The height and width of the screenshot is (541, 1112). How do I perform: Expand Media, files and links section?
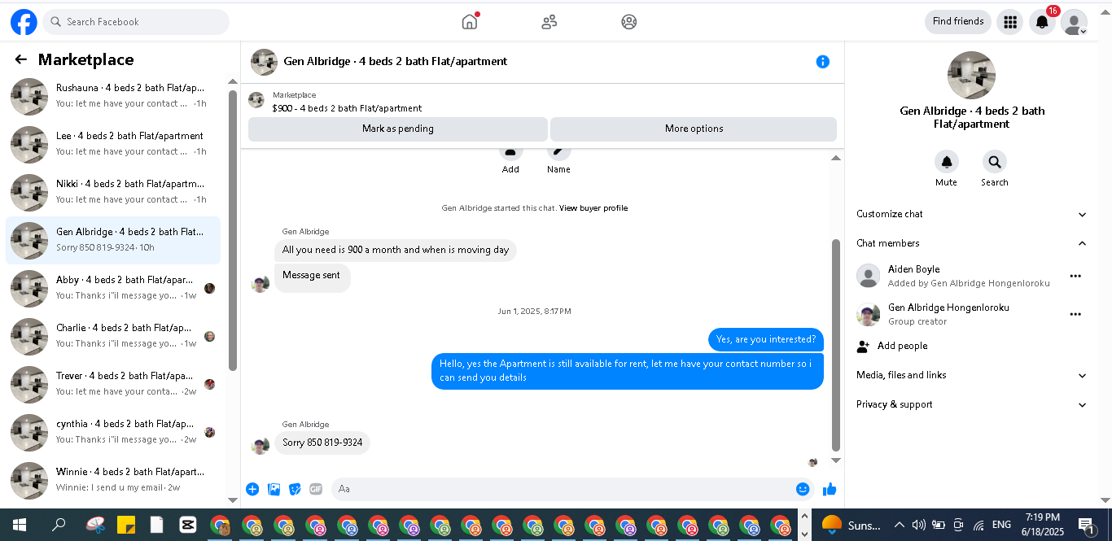(x=972, y=375)
